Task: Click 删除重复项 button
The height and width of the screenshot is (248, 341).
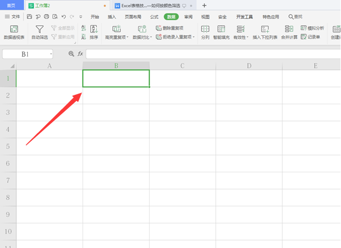Action: pos(170,28)
